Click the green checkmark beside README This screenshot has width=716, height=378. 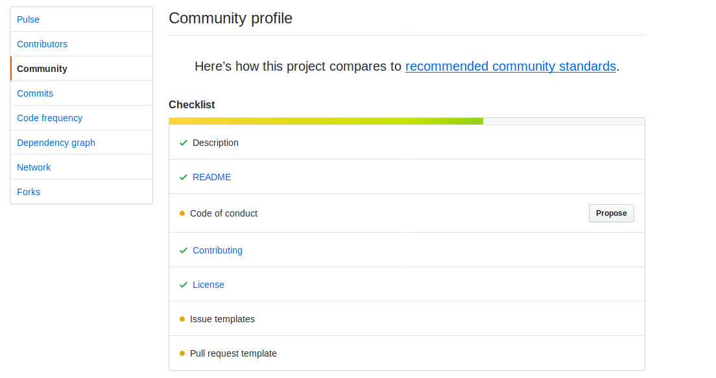184,177
